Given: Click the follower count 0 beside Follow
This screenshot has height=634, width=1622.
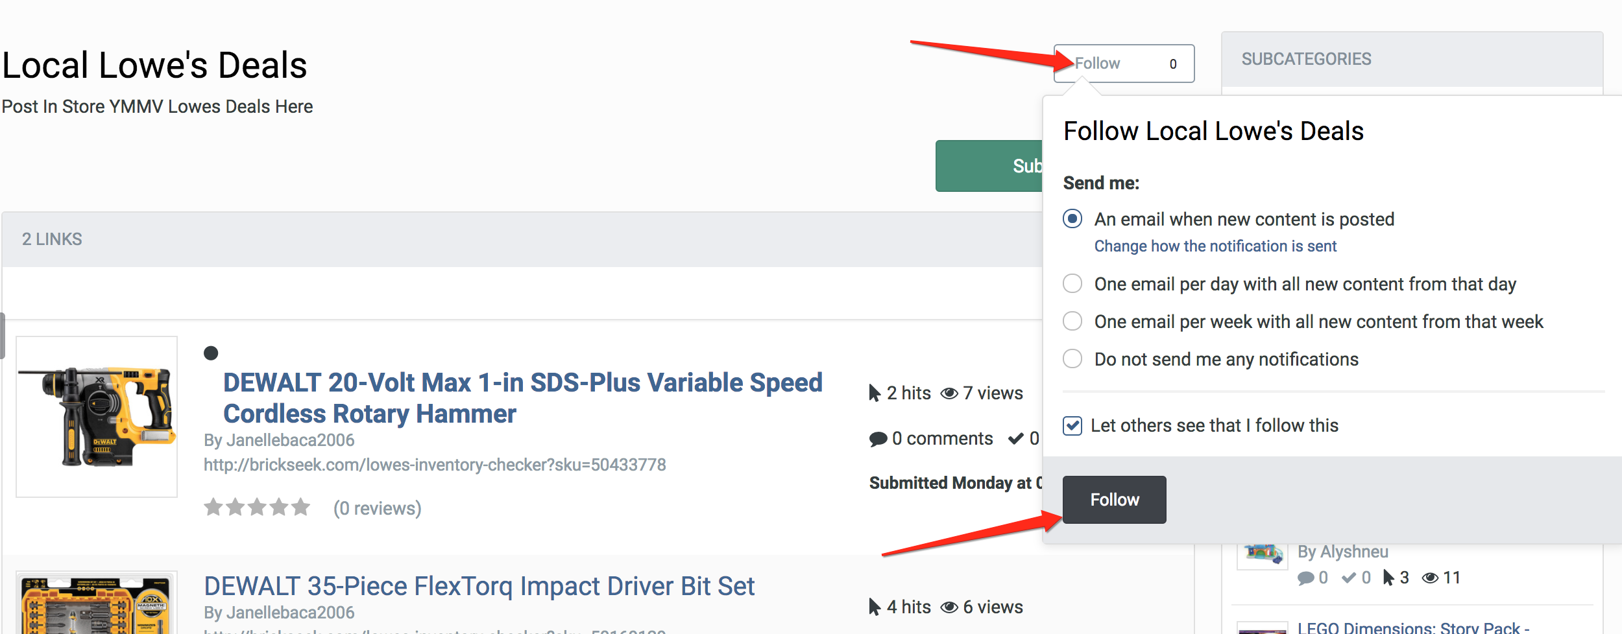Looking at the screenshot, I should [1173, 64].
